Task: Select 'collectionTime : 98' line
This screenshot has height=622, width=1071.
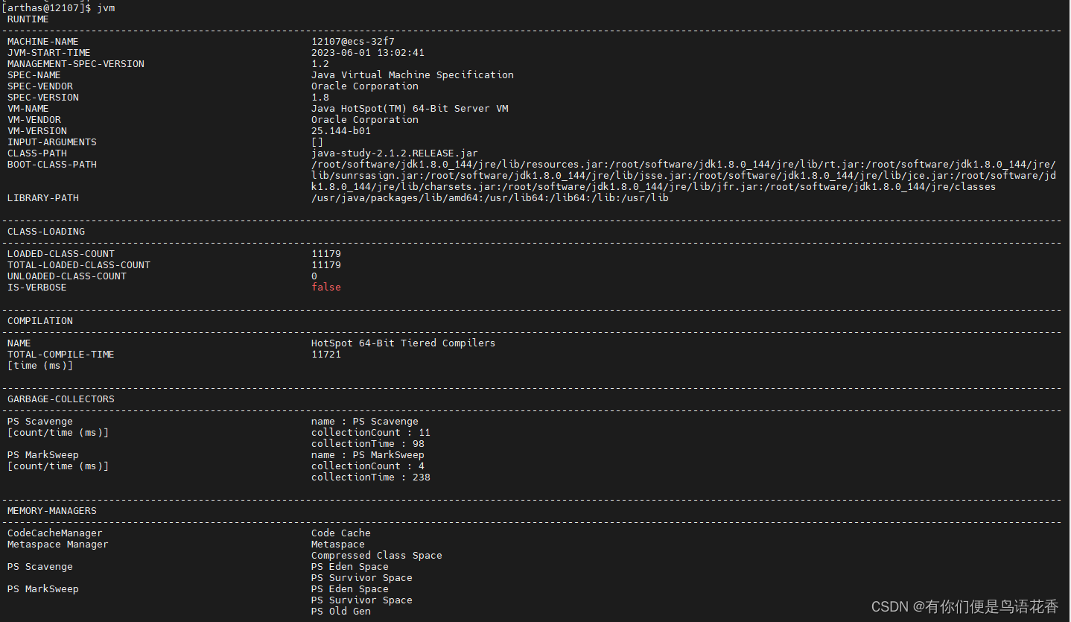Action: tap(368, 444)
